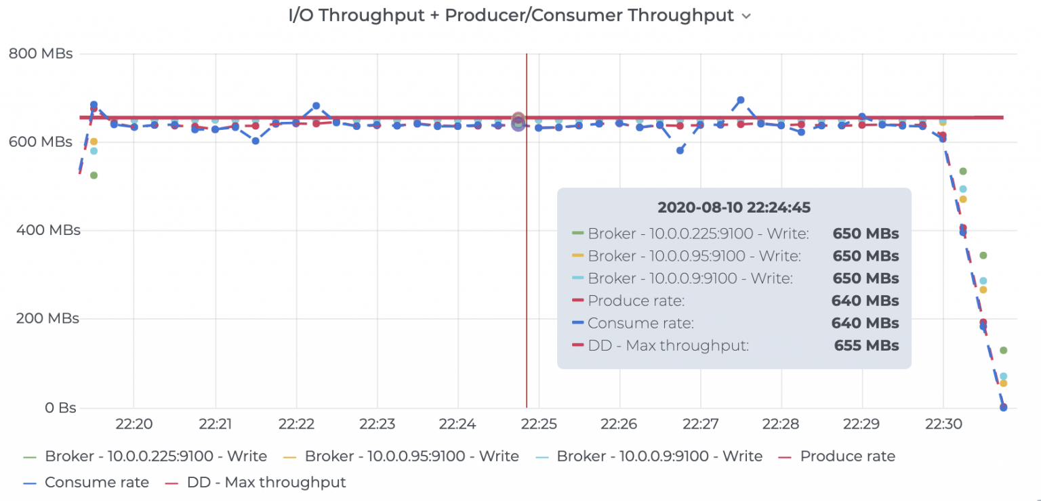1041x501 pixels.
Task: Hide the Produce rate series via legend label
Action: click(847, 456)
